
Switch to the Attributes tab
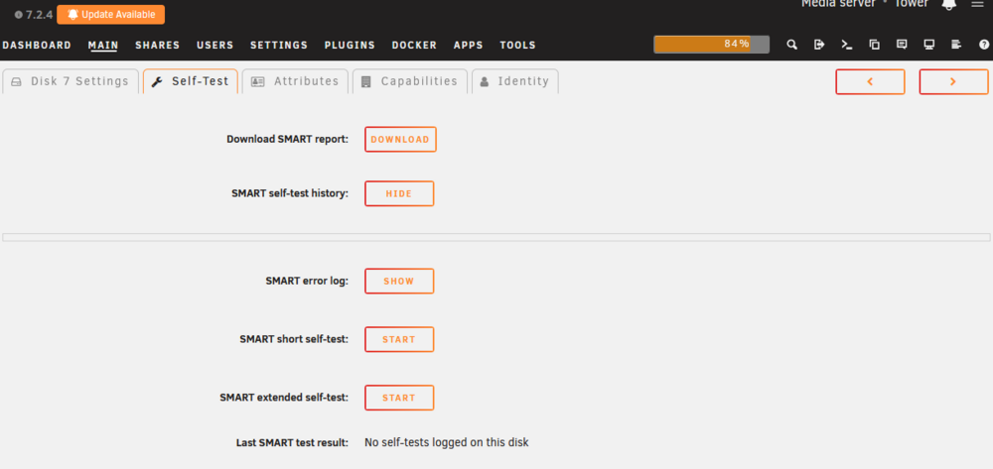pyautogui.click(x=295, y=81)
